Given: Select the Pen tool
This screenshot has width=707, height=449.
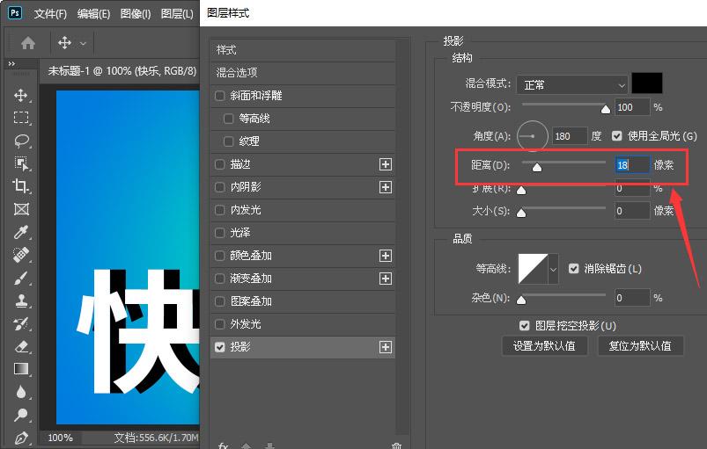Looking at the screenshot, I should point(21,438).
